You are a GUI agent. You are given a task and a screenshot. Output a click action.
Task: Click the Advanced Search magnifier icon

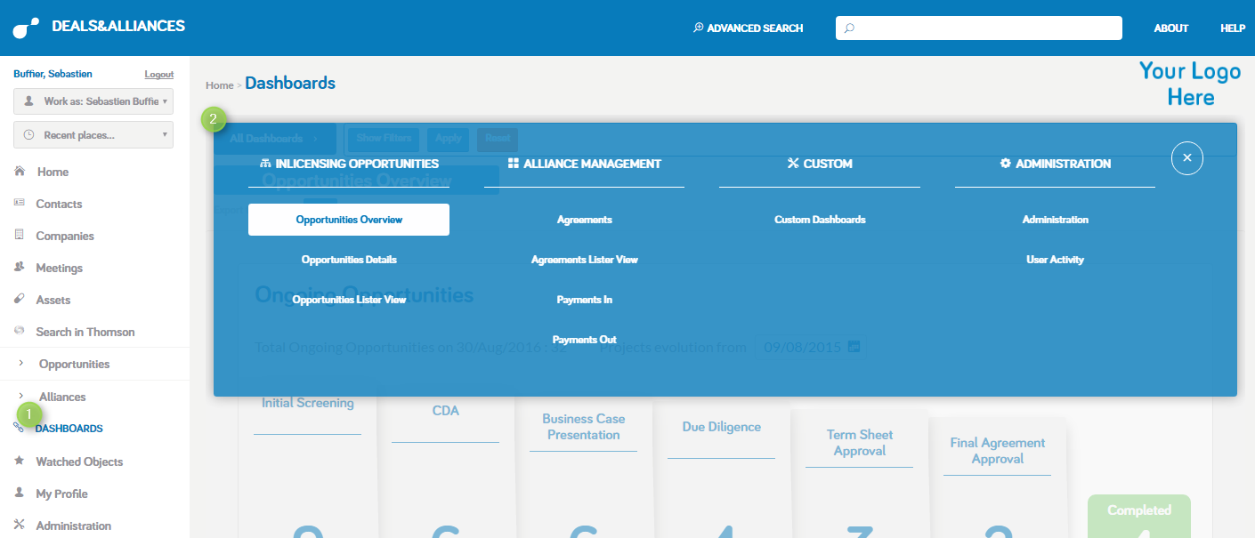click(699, 28)
